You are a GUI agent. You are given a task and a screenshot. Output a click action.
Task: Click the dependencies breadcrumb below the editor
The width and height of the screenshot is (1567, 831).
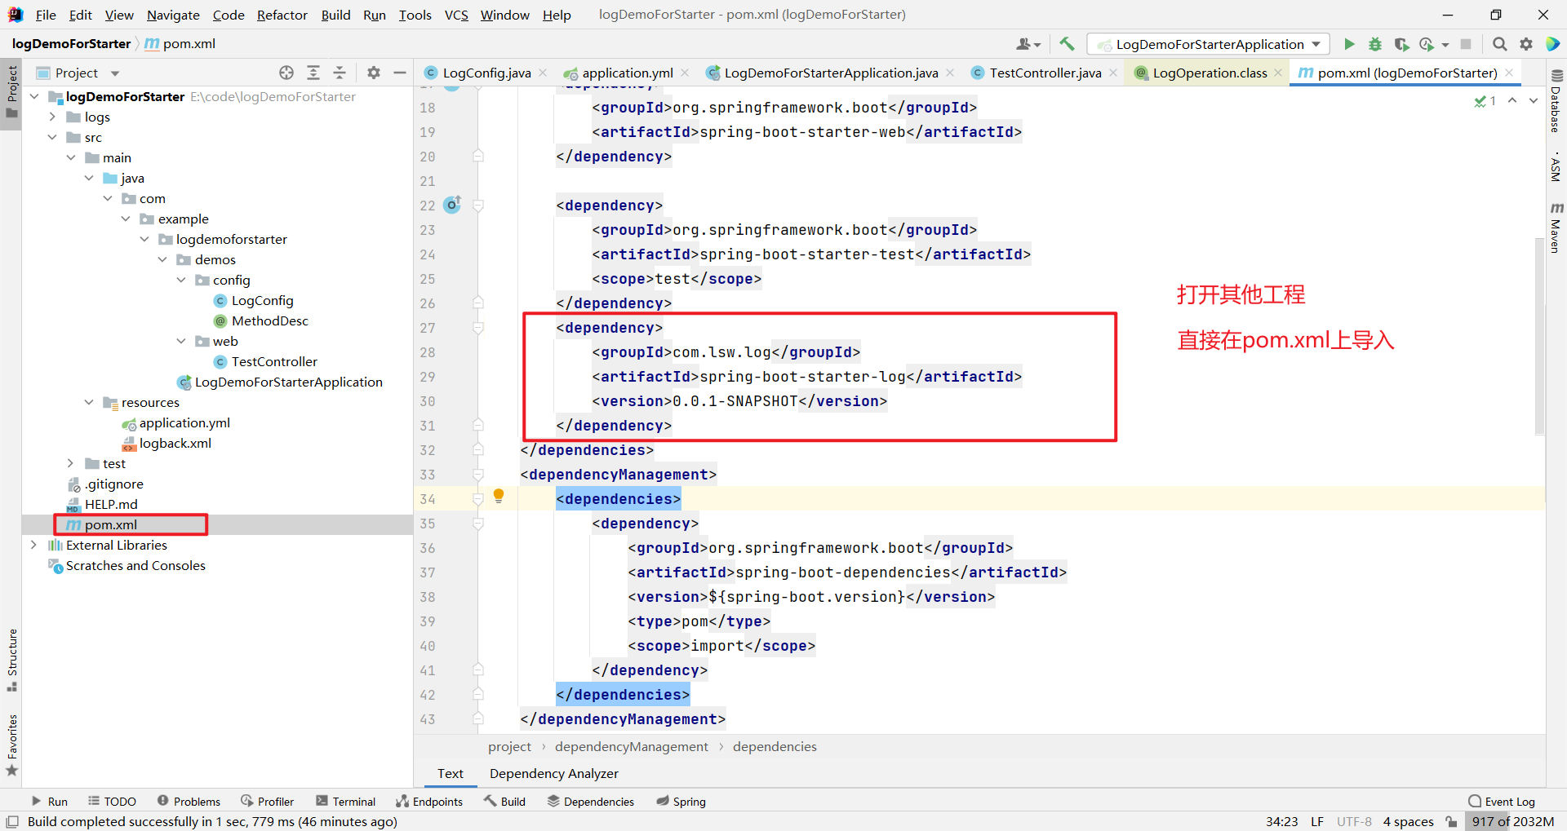pyautogui.click(x=774, y=746)
